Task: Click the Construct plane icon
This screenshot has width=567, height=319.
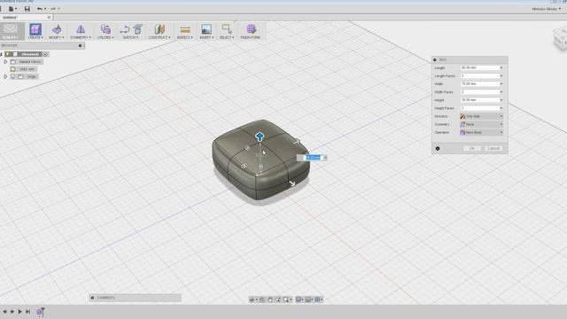Action: coord(159,29)
